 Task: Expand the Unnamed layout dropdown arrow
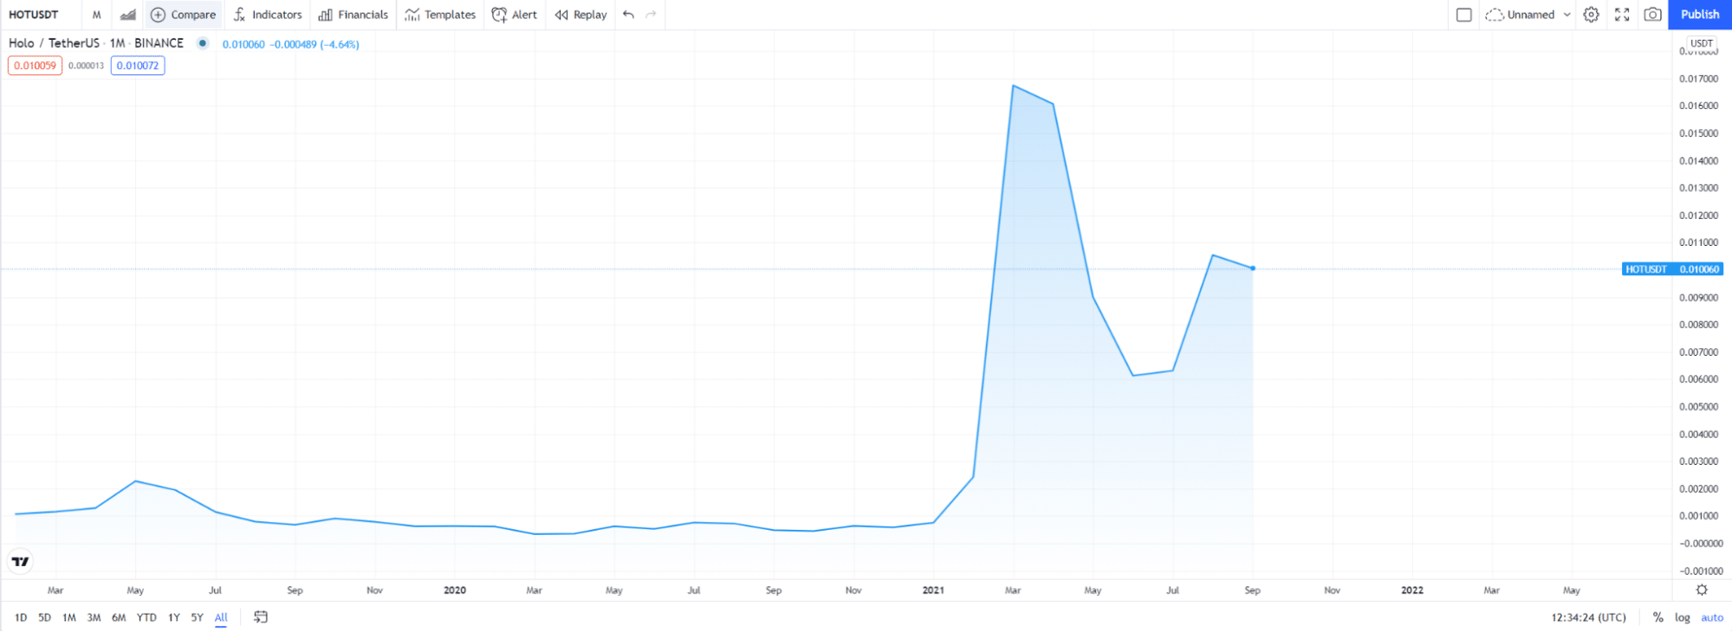coord(1567,15)
